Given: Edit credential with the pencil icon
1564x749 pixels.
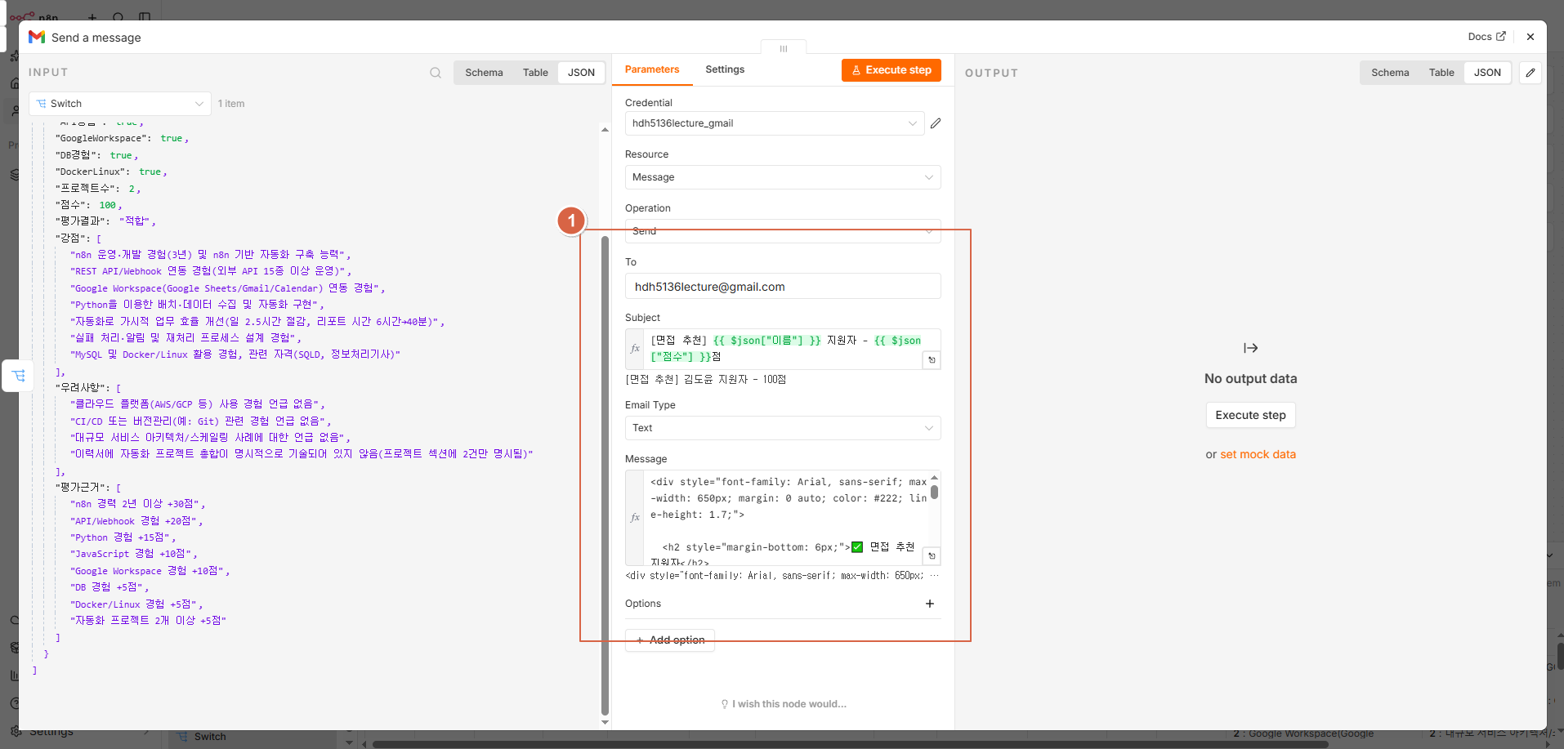Looking at the screenshot, I should (936, 123).
